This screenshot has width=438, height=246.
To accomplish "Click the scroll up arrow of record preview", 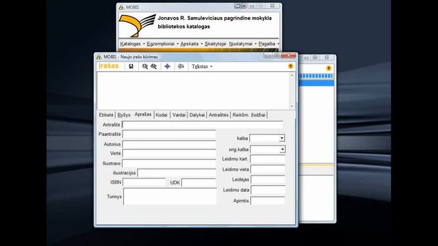I will tap(292, 75).
